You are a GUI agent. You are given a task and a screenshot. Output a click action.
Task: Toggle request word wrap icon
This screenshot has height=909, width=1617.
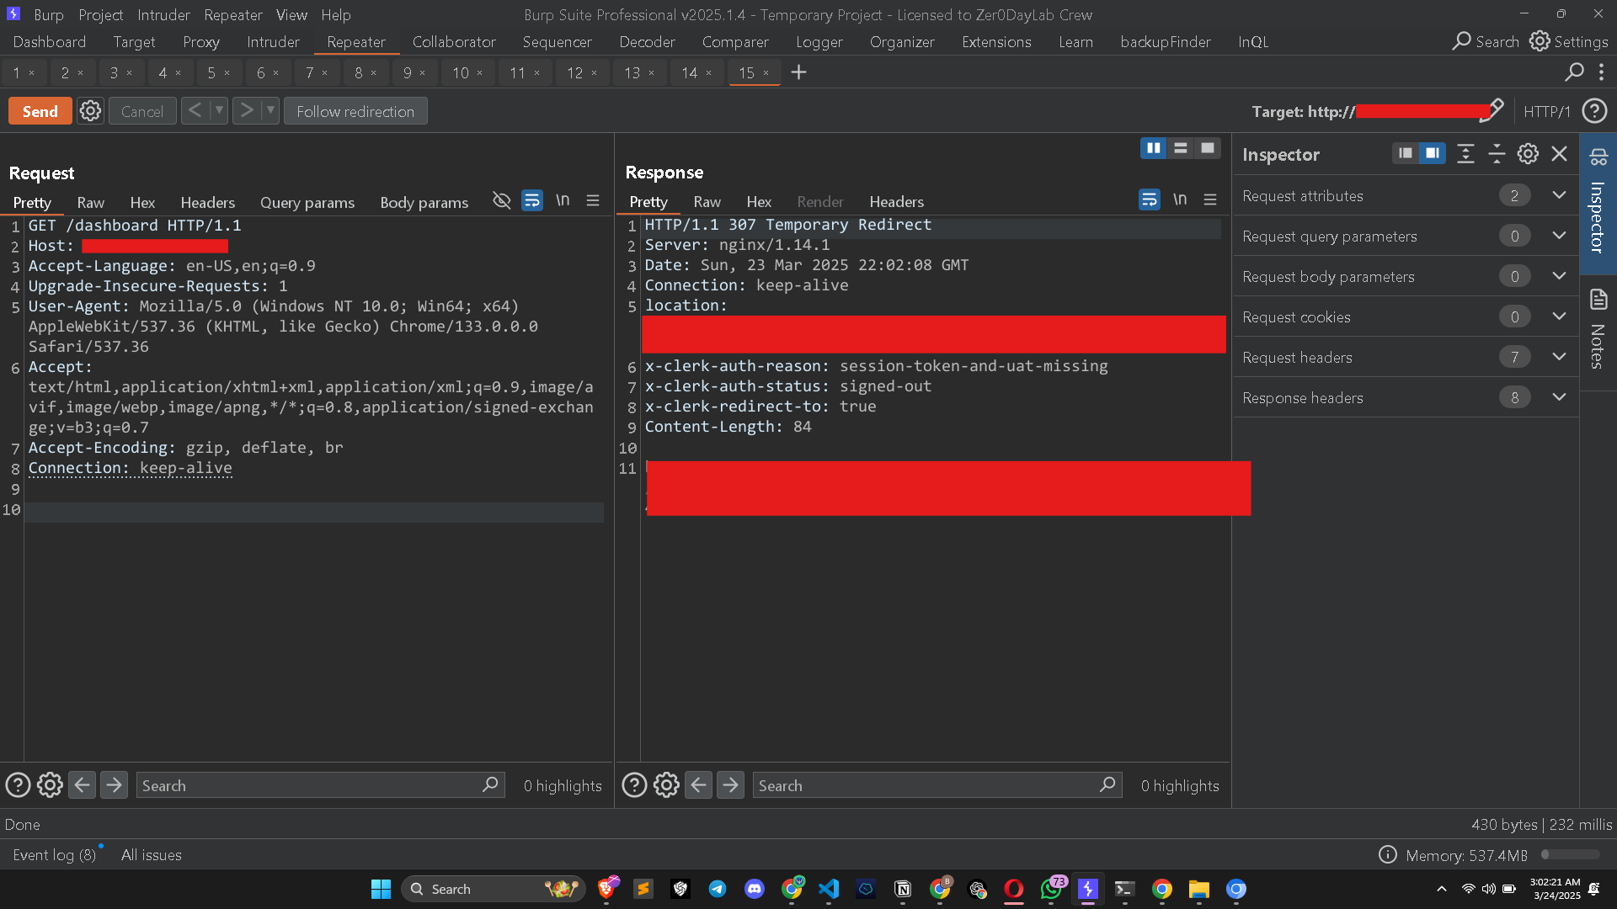pyautogui.click(x=532, y=200)
